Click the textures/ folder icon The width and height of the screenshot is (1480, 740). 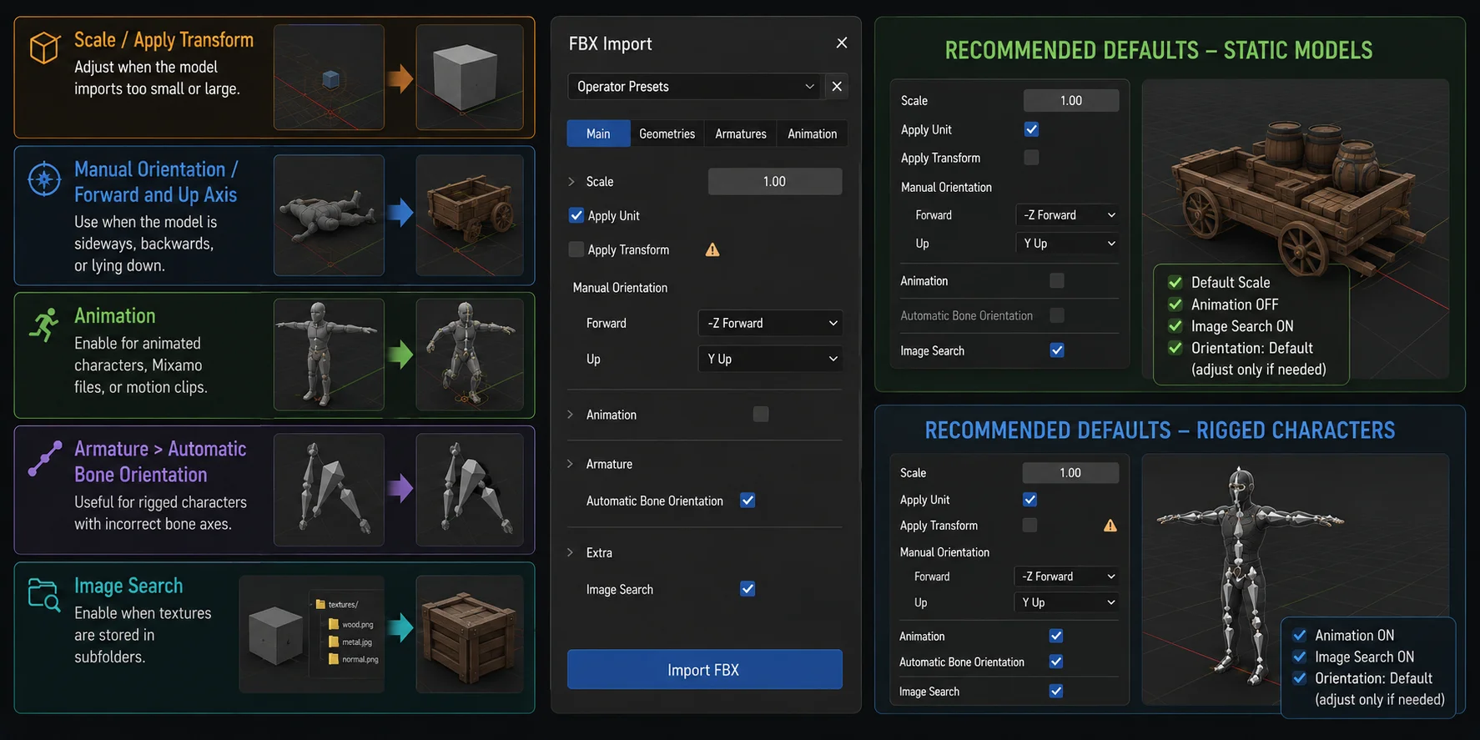click(x=320, y=604)
